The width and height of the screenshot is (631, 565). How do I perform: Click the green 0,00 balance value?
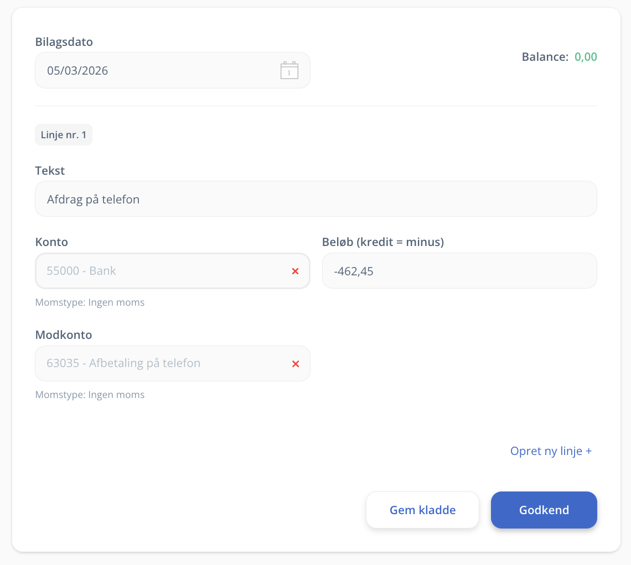(586, 57)
